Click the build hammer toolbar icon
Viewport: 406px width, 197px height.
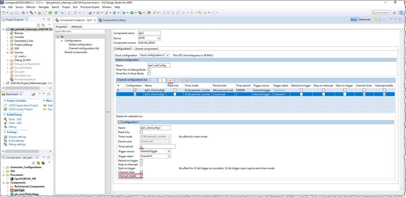pos(31,13)
